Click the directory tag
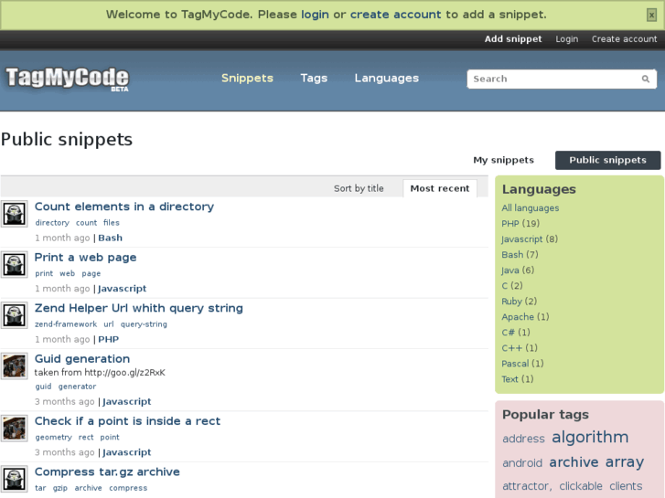Viewport: 665px width, 498px height. 52,223
